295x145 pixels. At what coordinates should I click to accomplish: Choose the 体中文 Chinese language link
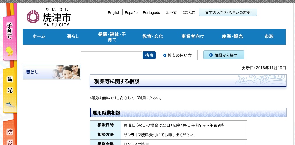(x=171, y=12)
